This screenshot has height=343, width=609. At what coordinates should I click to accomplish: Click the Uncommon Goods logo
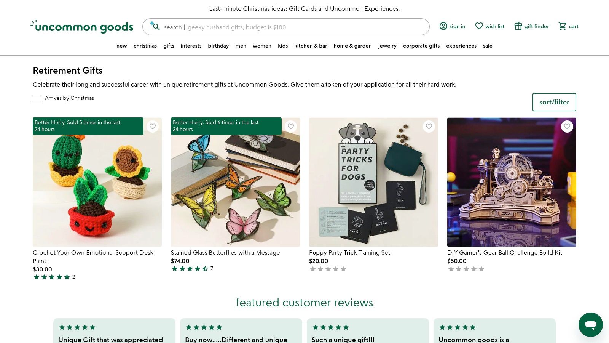click(x=81, y=26)
